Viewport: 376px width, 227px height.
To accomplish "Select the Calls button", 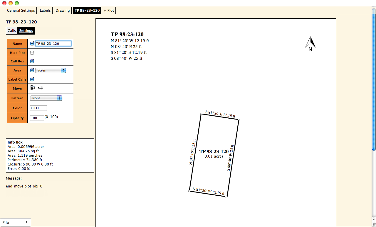I will tap(11, 30).
